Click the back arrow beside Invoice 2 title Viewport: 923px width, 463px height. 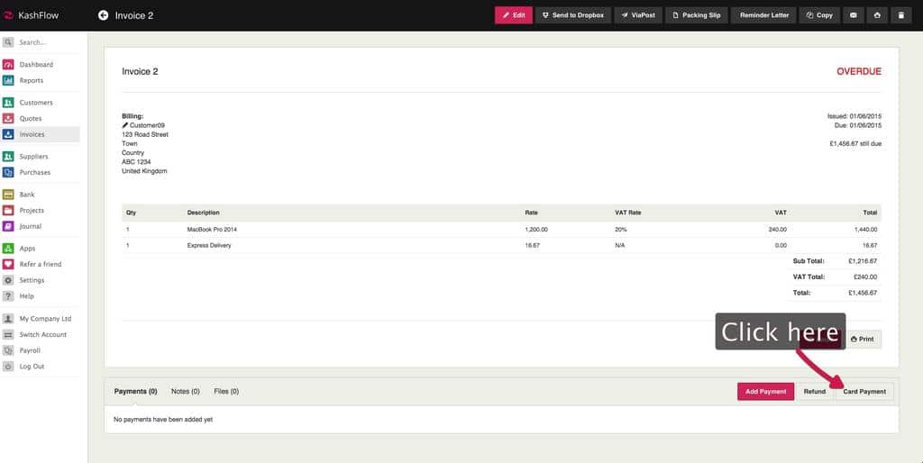(104, 15)
